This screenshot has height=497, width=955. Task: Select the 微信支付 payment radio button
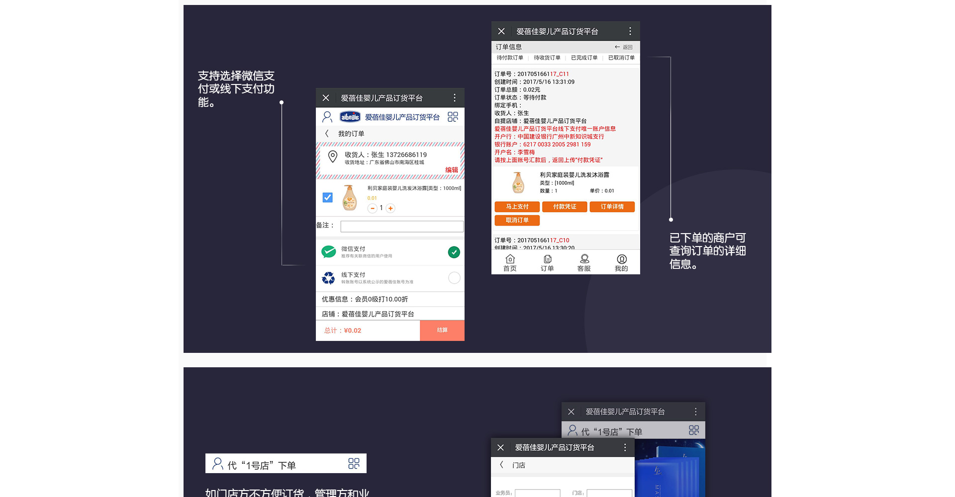point(454,252)
